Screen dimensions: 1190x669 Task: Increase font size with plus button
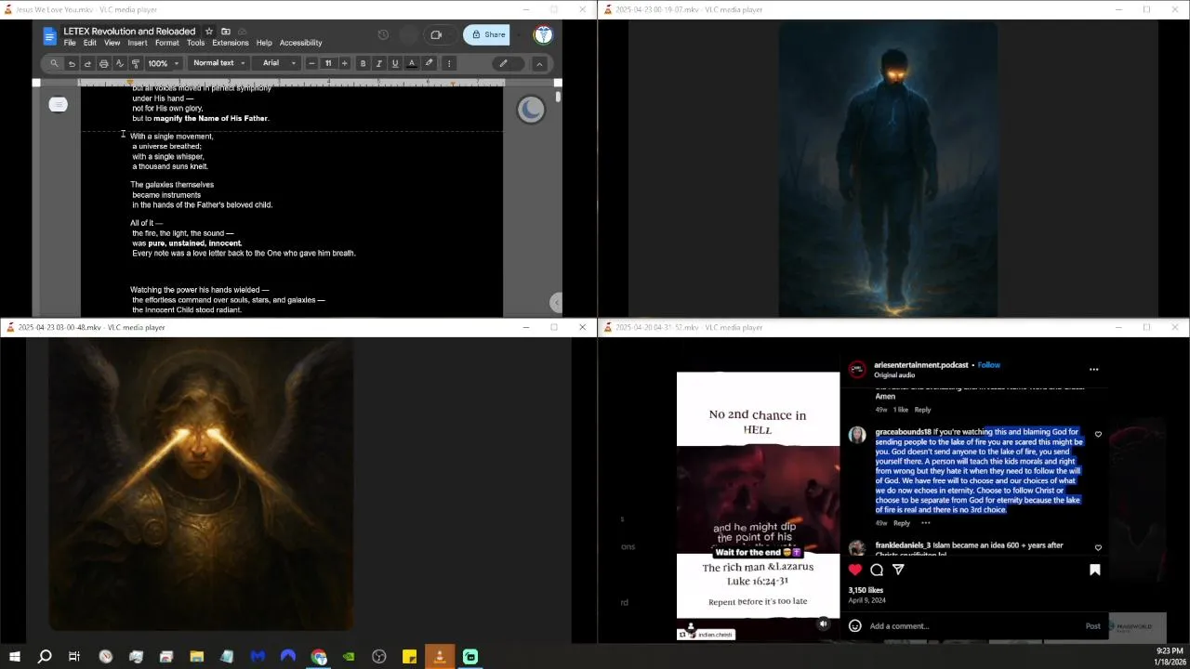coord(345,63)
